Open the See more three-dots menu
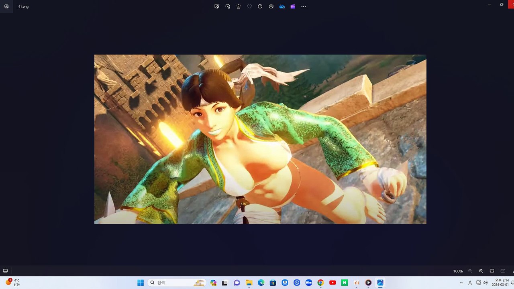514x289 pixels. [304, 6]
